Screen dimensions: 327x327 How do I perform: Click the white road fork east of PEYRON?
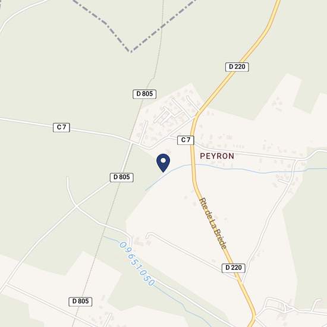point(296,160)
